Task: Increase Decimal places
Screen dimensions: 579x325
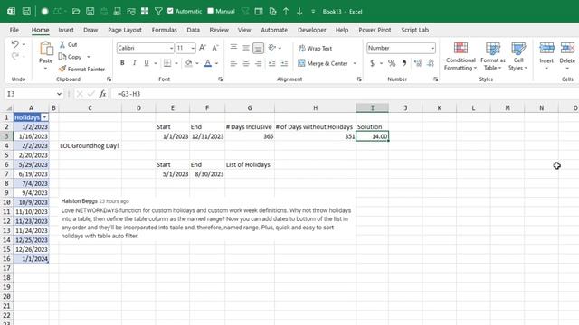Action: pos(418,63)
